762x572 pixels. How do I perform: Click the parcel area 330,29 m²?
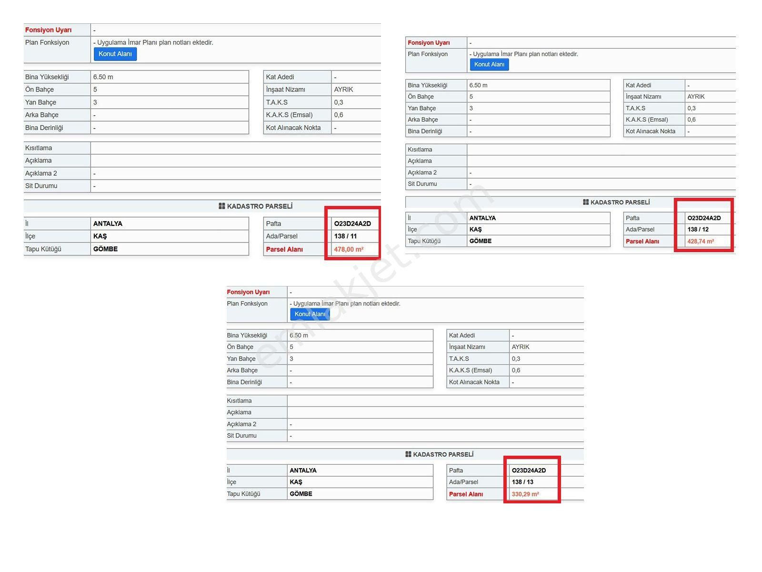525,494
